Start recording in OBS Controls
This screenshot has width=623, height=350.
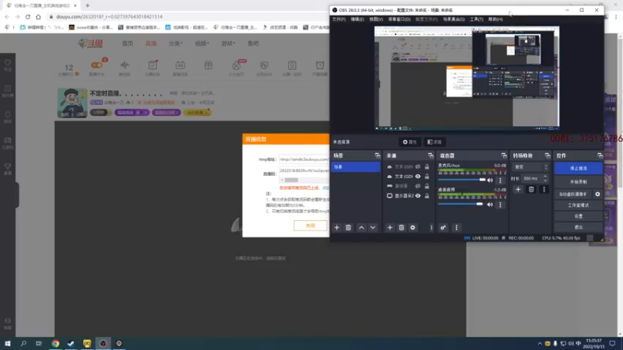point(578,182)
